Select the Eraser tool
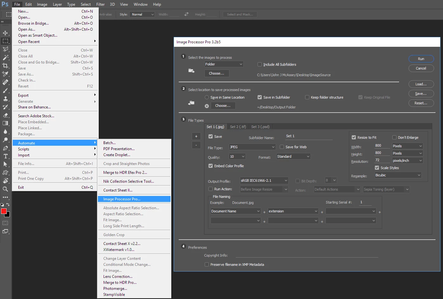 click(x=5, y=115)
